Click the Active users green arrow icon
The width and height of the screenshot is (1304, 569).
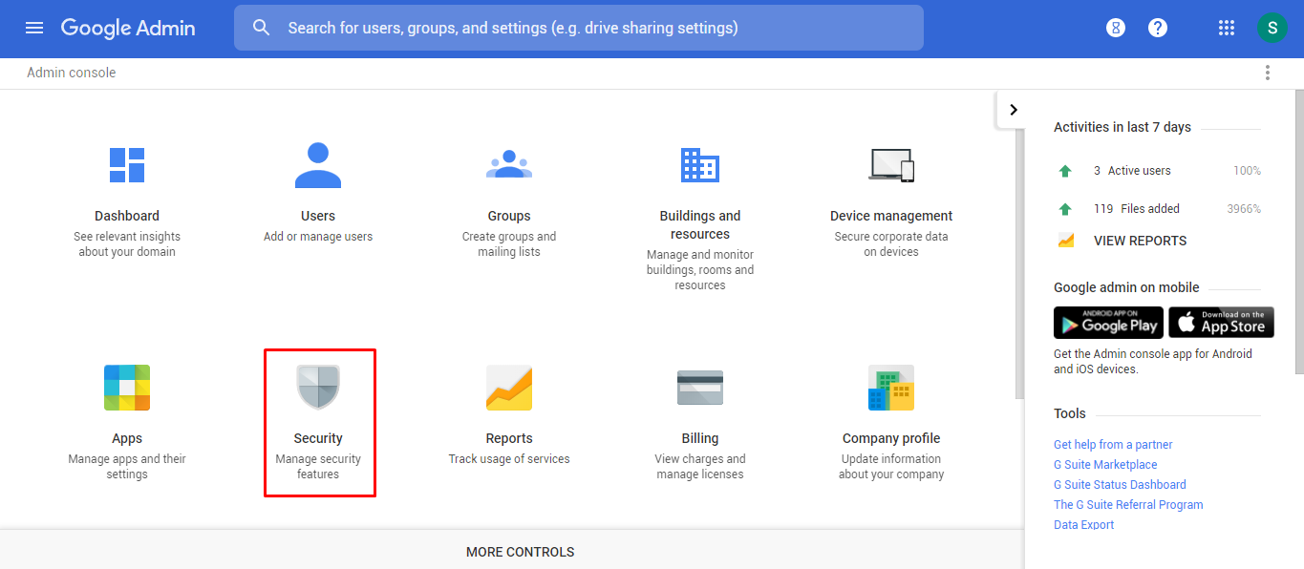click(x=1065, y=171)
